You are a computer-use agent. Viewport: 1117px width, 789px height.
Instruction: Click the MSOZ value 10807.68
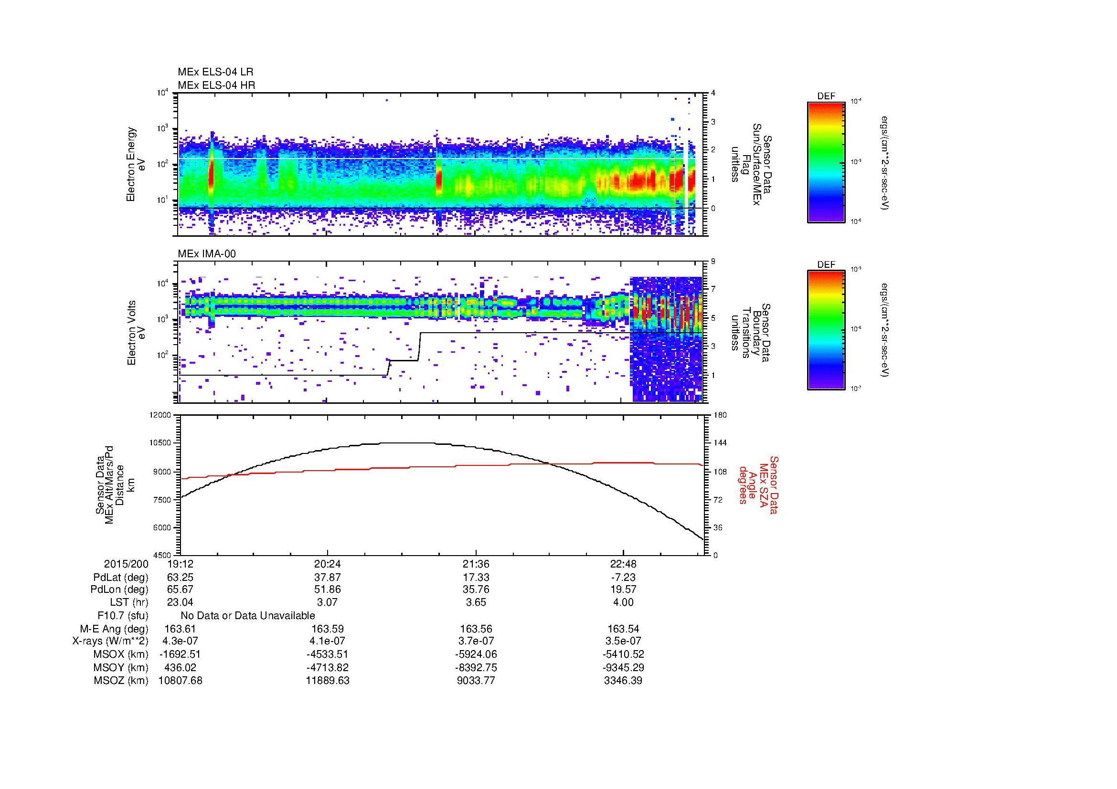180,681
